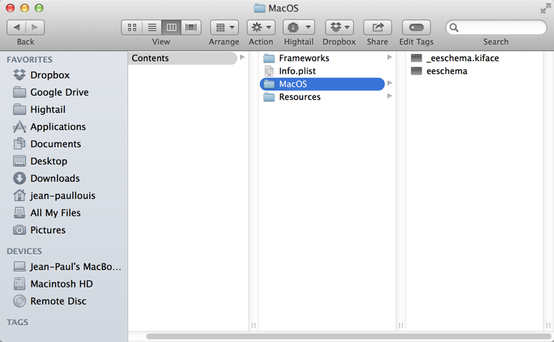Switch to list view
The height and width of the screenshot is (342, 554).
click(152, 27)
